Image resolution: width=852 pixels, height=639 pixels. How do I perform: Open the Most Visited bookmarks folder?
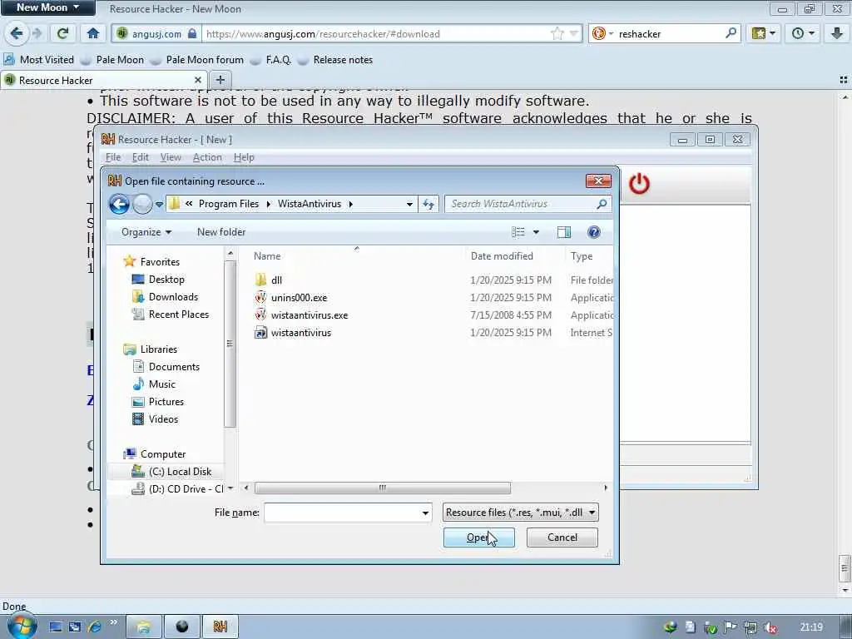tap(39, 60)
